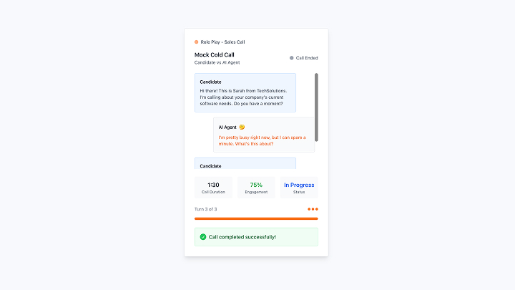This screenshot has width=515, height=290.
Task: Click the Mock Cold Call title
Action: click(215, 54)
